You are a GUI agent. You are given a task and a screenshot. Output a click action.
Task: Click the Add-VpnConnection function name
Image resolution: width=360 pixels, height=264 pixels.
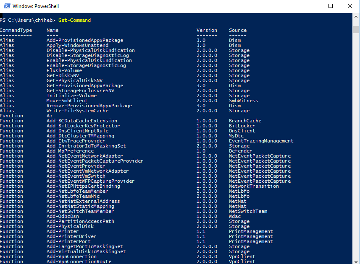tap(71, 257)
